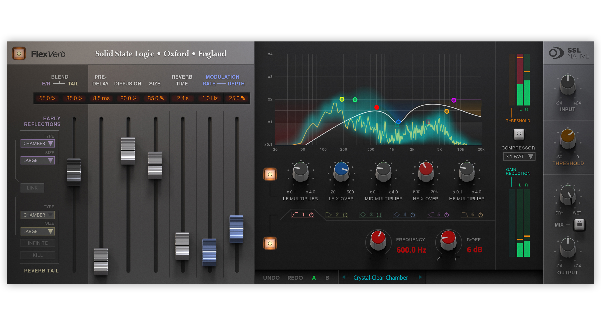The image size is (601, 328).
Task: Select previous preset with left arrow
Action: [x=344, y=277]
